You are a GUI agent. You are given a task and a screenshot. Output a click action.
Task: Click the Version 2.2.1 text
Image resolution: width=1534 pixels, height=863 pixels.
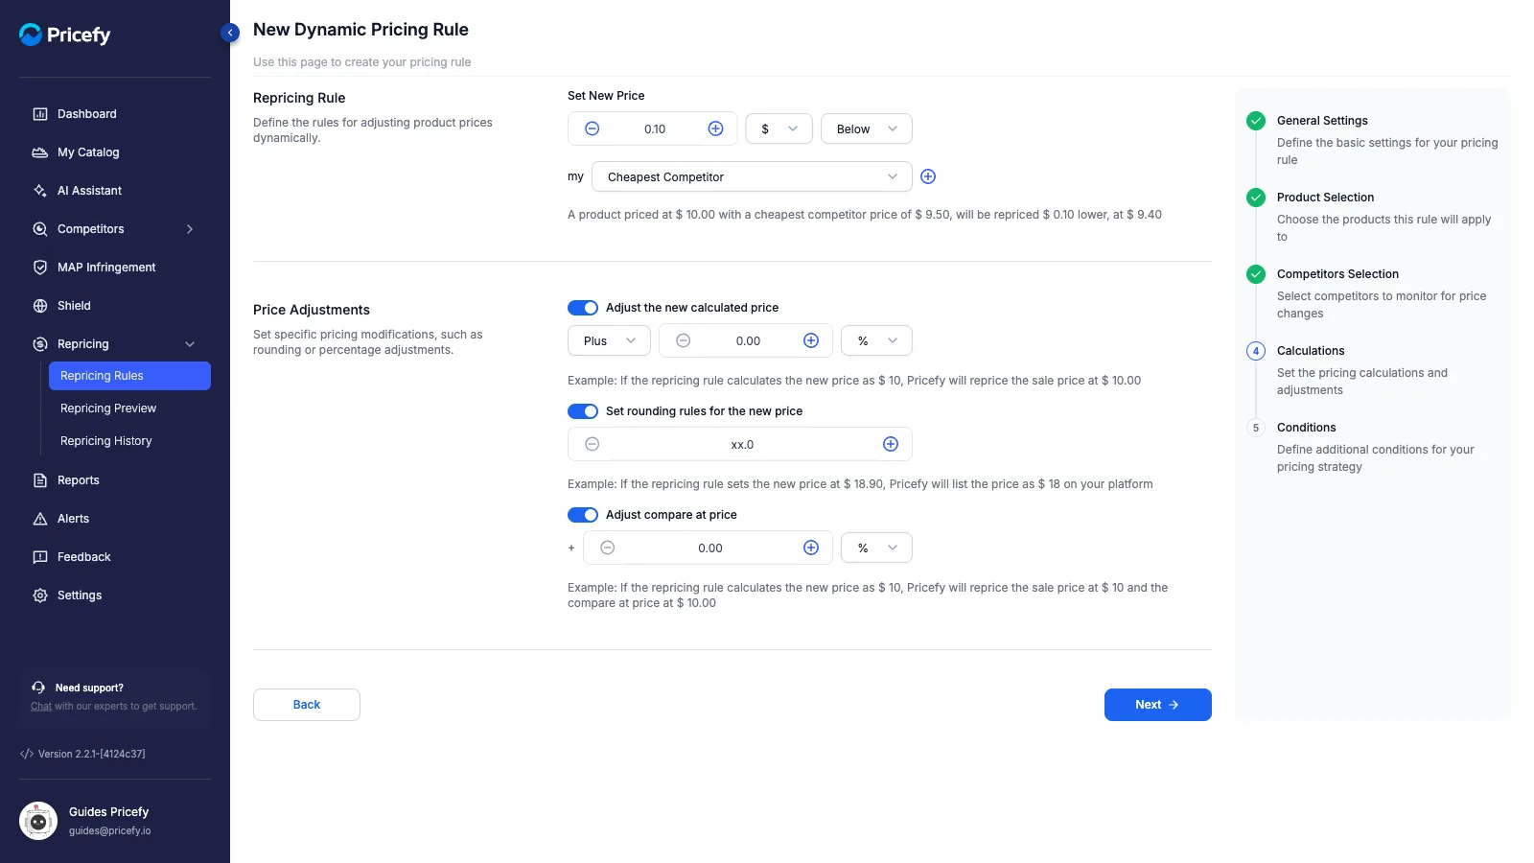(x=92, y=754)
